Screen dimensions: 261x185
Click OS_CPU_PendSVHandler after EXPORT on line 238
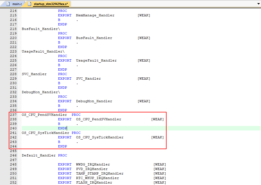(x=98, y=119)
